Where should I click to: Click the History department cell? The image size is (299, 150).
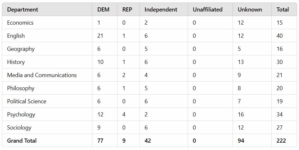coord(16,62)
